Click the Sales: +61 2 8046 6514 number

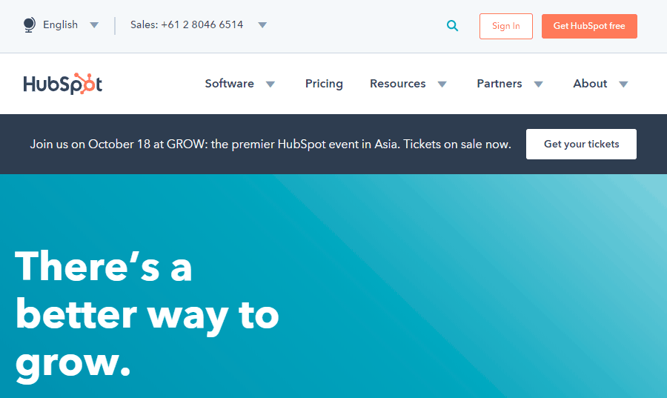pyautogui.click(x=187, y=24)
